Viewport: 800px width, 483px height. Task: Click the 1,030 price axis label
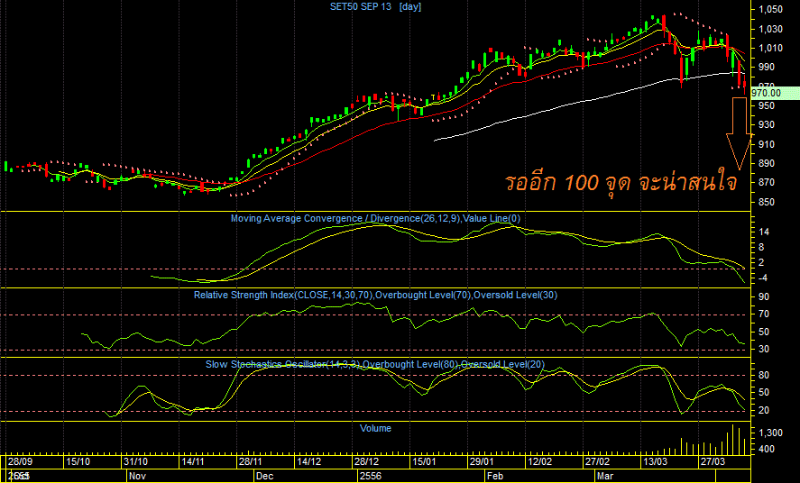point(770,29)
